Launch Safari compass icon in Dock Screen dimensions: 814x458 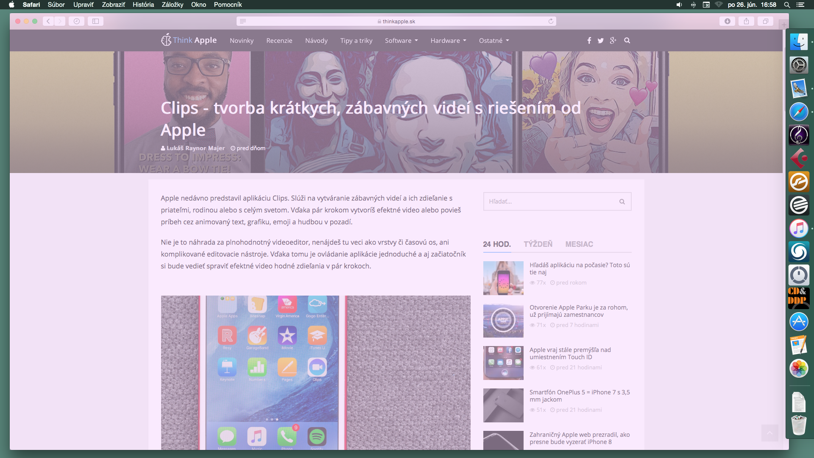(x=799, y=112)
